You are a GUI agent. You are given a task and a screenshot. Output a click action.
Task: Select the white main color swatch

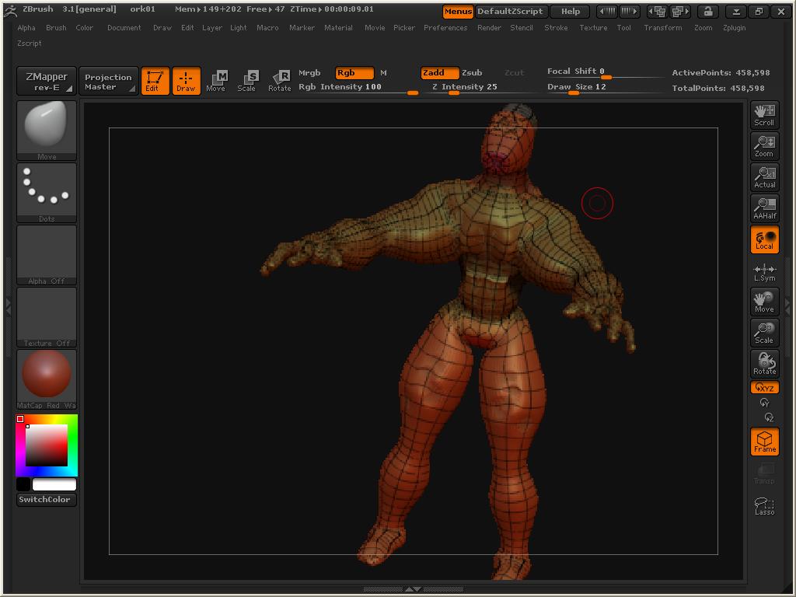54,484
